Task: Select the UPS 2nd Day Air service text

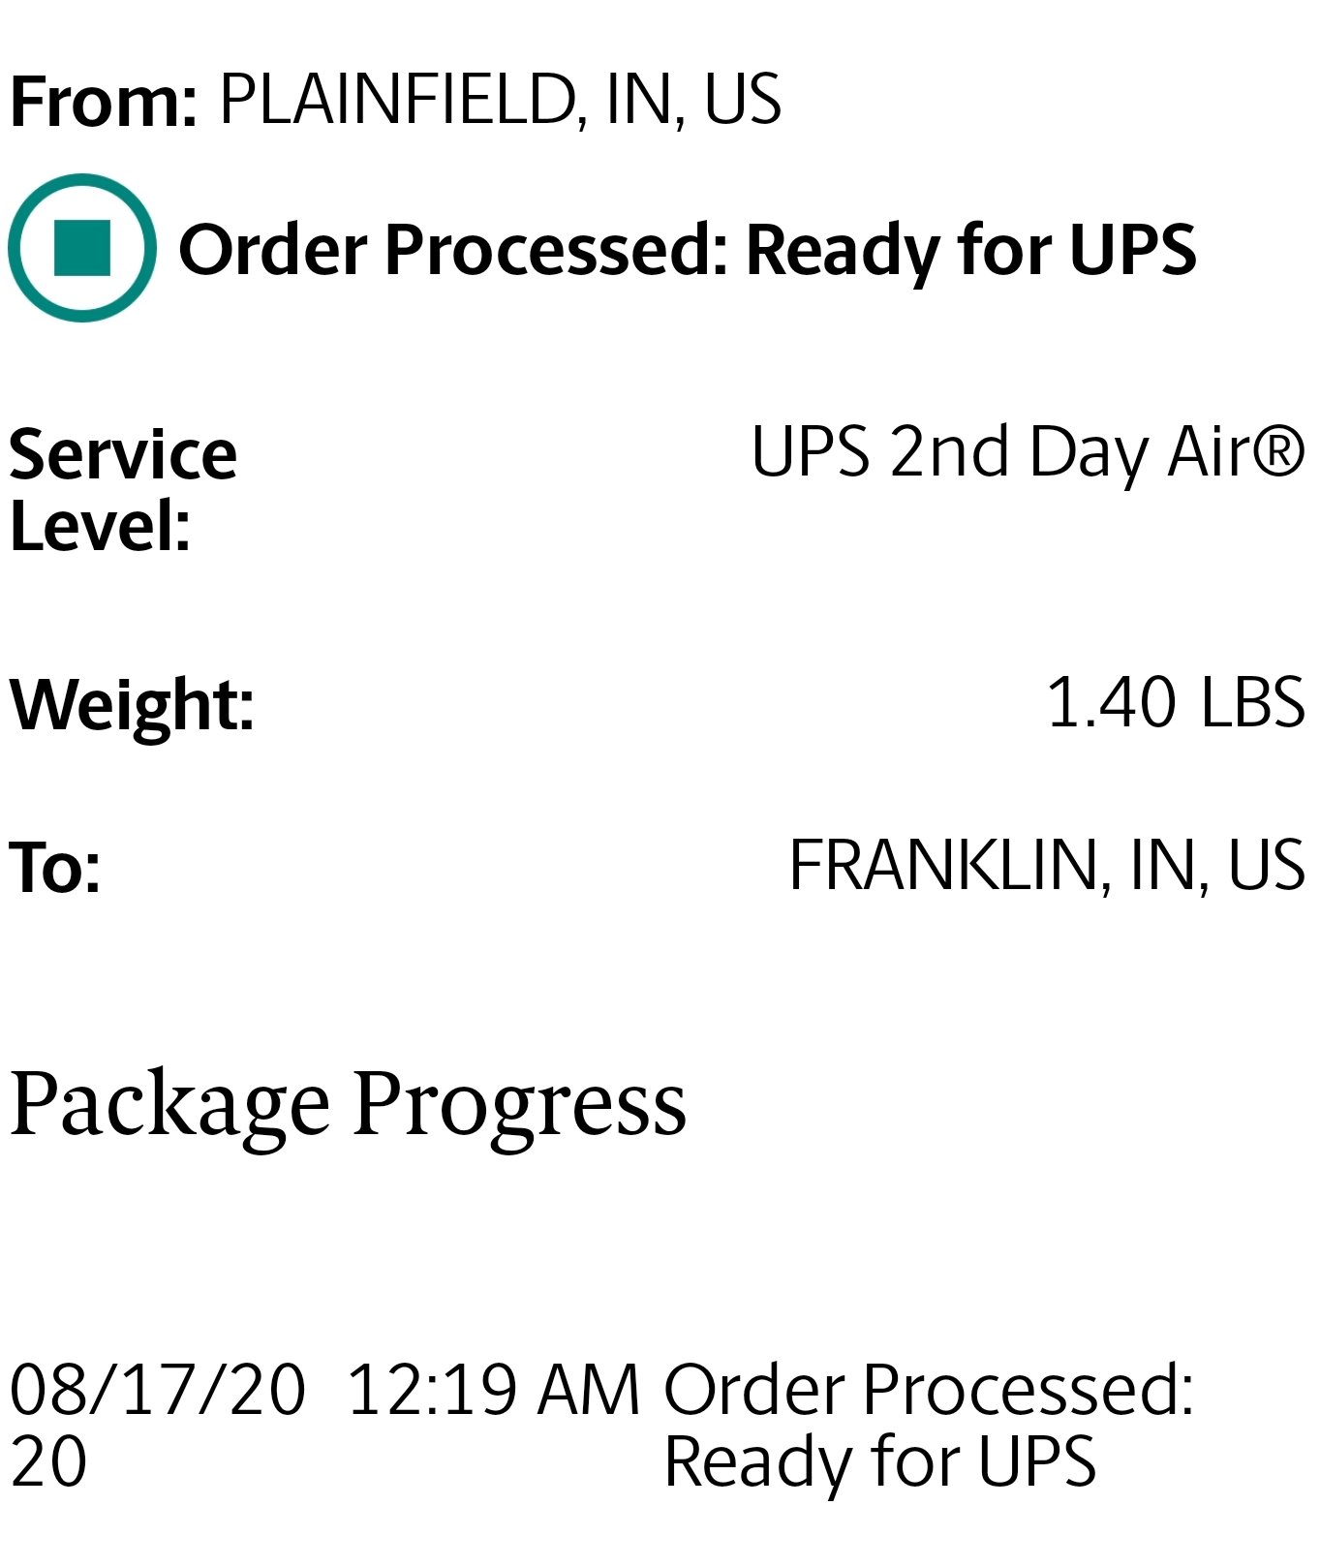Action: [x=1028, y=452]
